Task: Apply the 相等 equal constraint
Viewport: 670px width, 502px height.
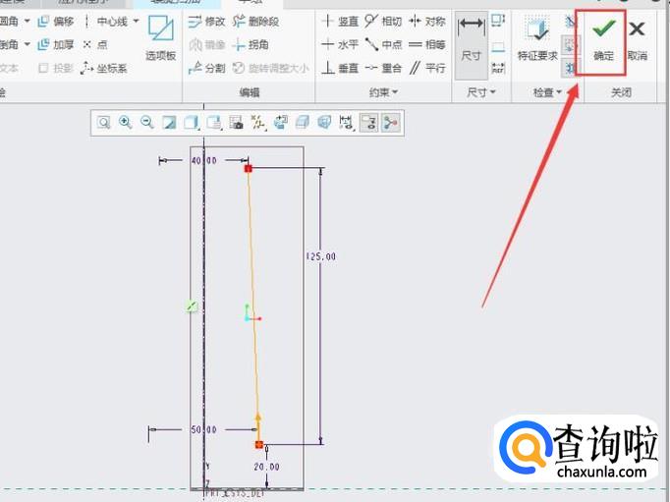Action: coord(427,44)
